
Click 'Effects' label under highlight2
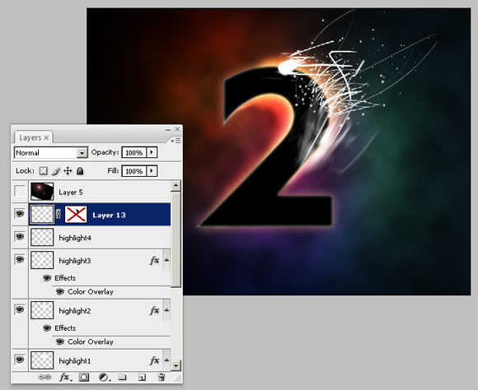[65, 328]
